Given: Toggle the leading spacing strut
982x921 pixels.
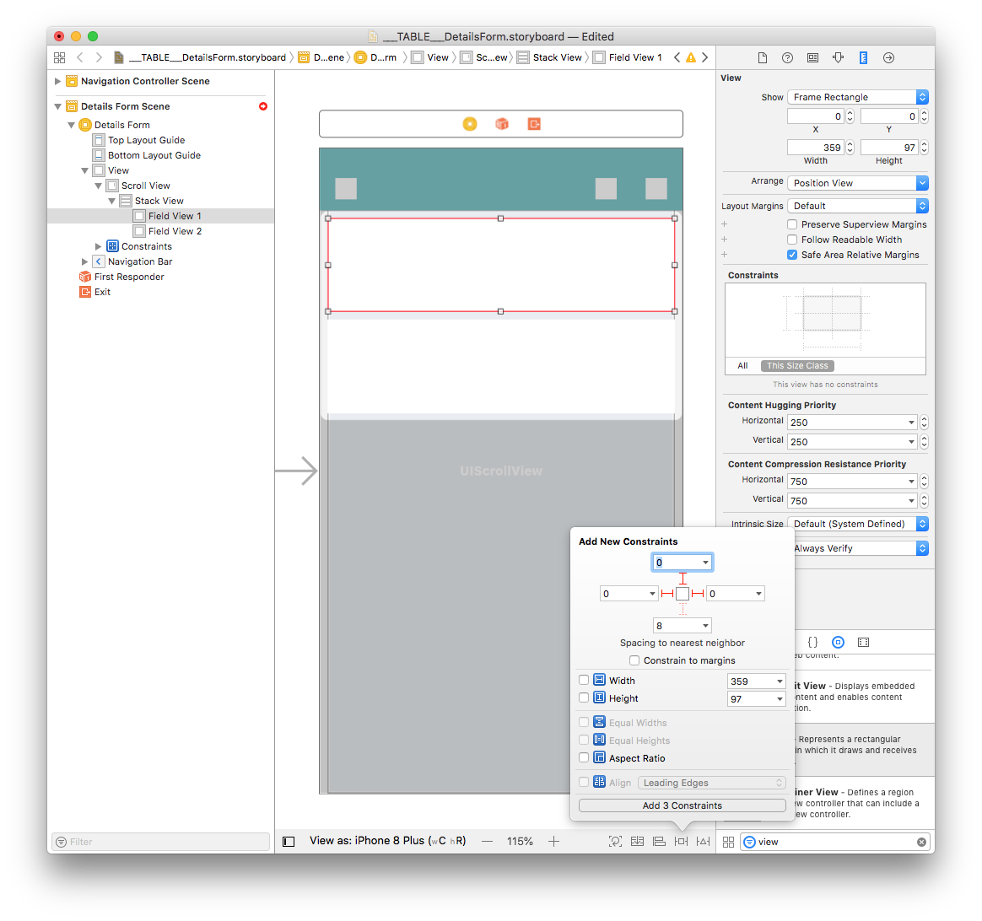Looking at the screenshot, I should point(667,594).
